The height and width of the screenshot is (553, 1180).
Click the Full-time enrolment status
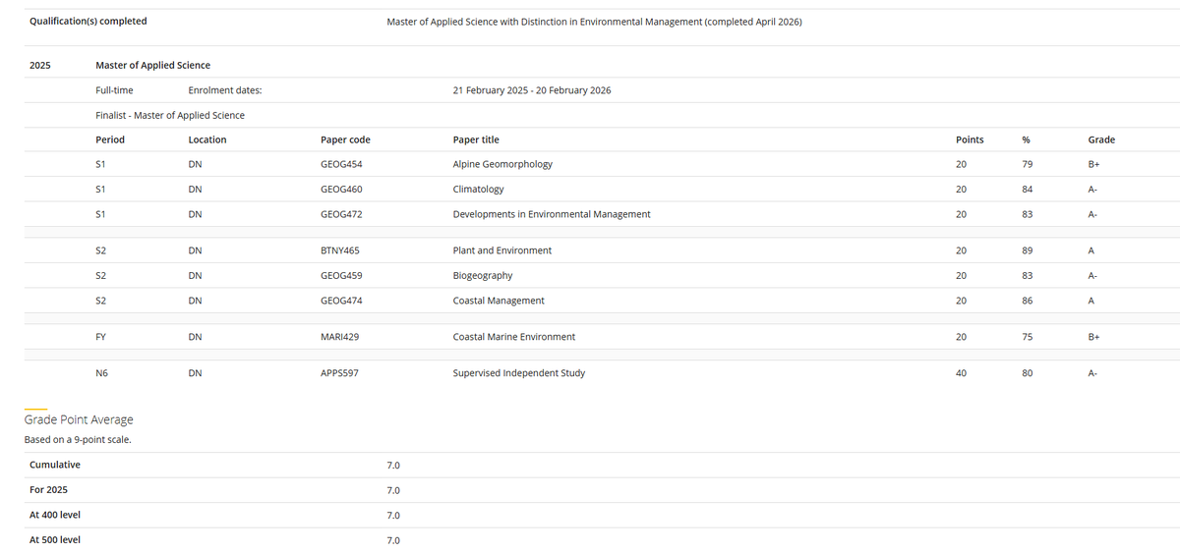tap(114, 90)
